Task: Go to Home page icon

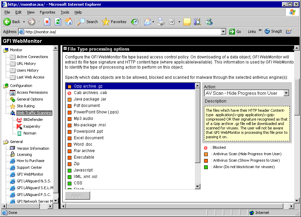Action: (x=68, y=22)
